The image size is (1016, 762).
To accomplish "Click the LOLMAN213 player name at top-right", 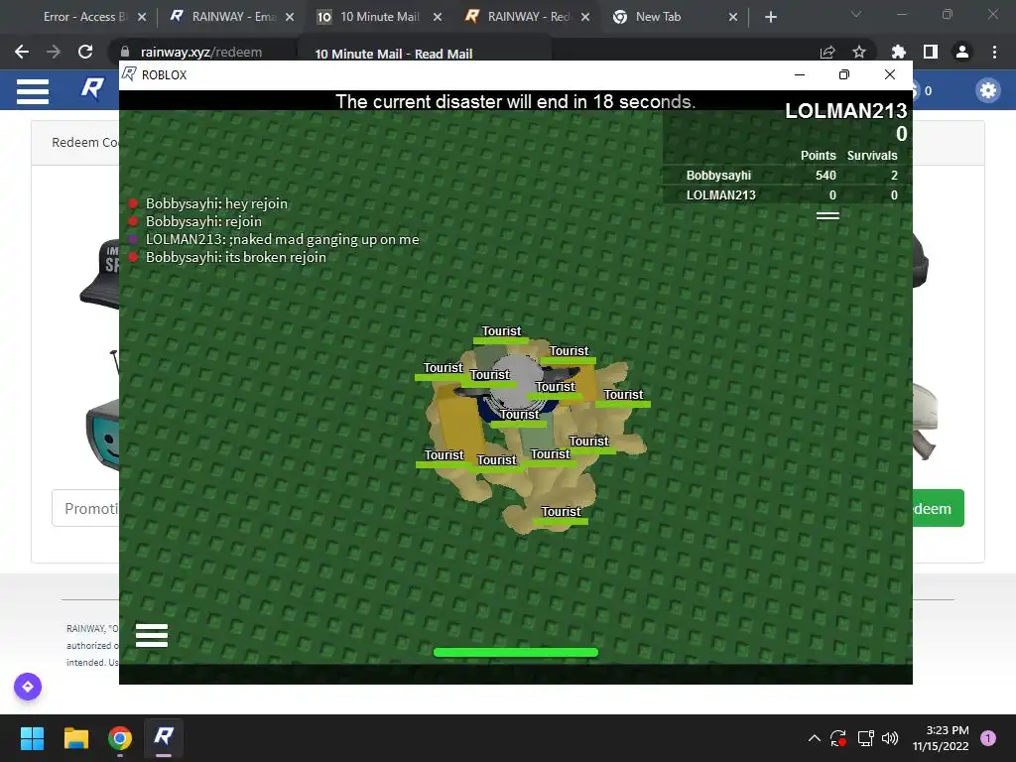I will [x=845, y=111].
